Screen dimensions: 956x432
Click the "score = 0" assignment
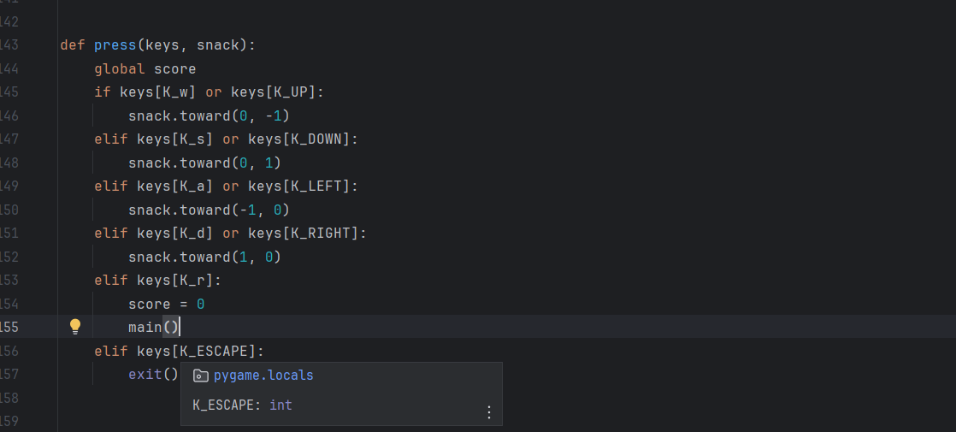pyautogui.click(x=166, y=303)
